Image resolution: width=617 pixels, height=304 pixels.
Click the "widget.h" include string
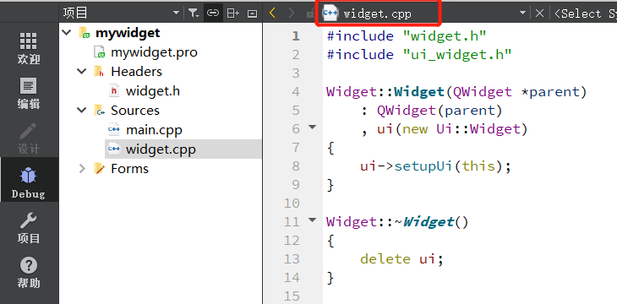[x=445, y=36]
